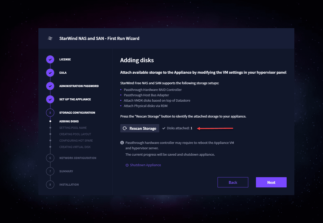Click the Set Up The Appliance checkmark
Viewport: 323px width, 223px height.
[50, 99]
